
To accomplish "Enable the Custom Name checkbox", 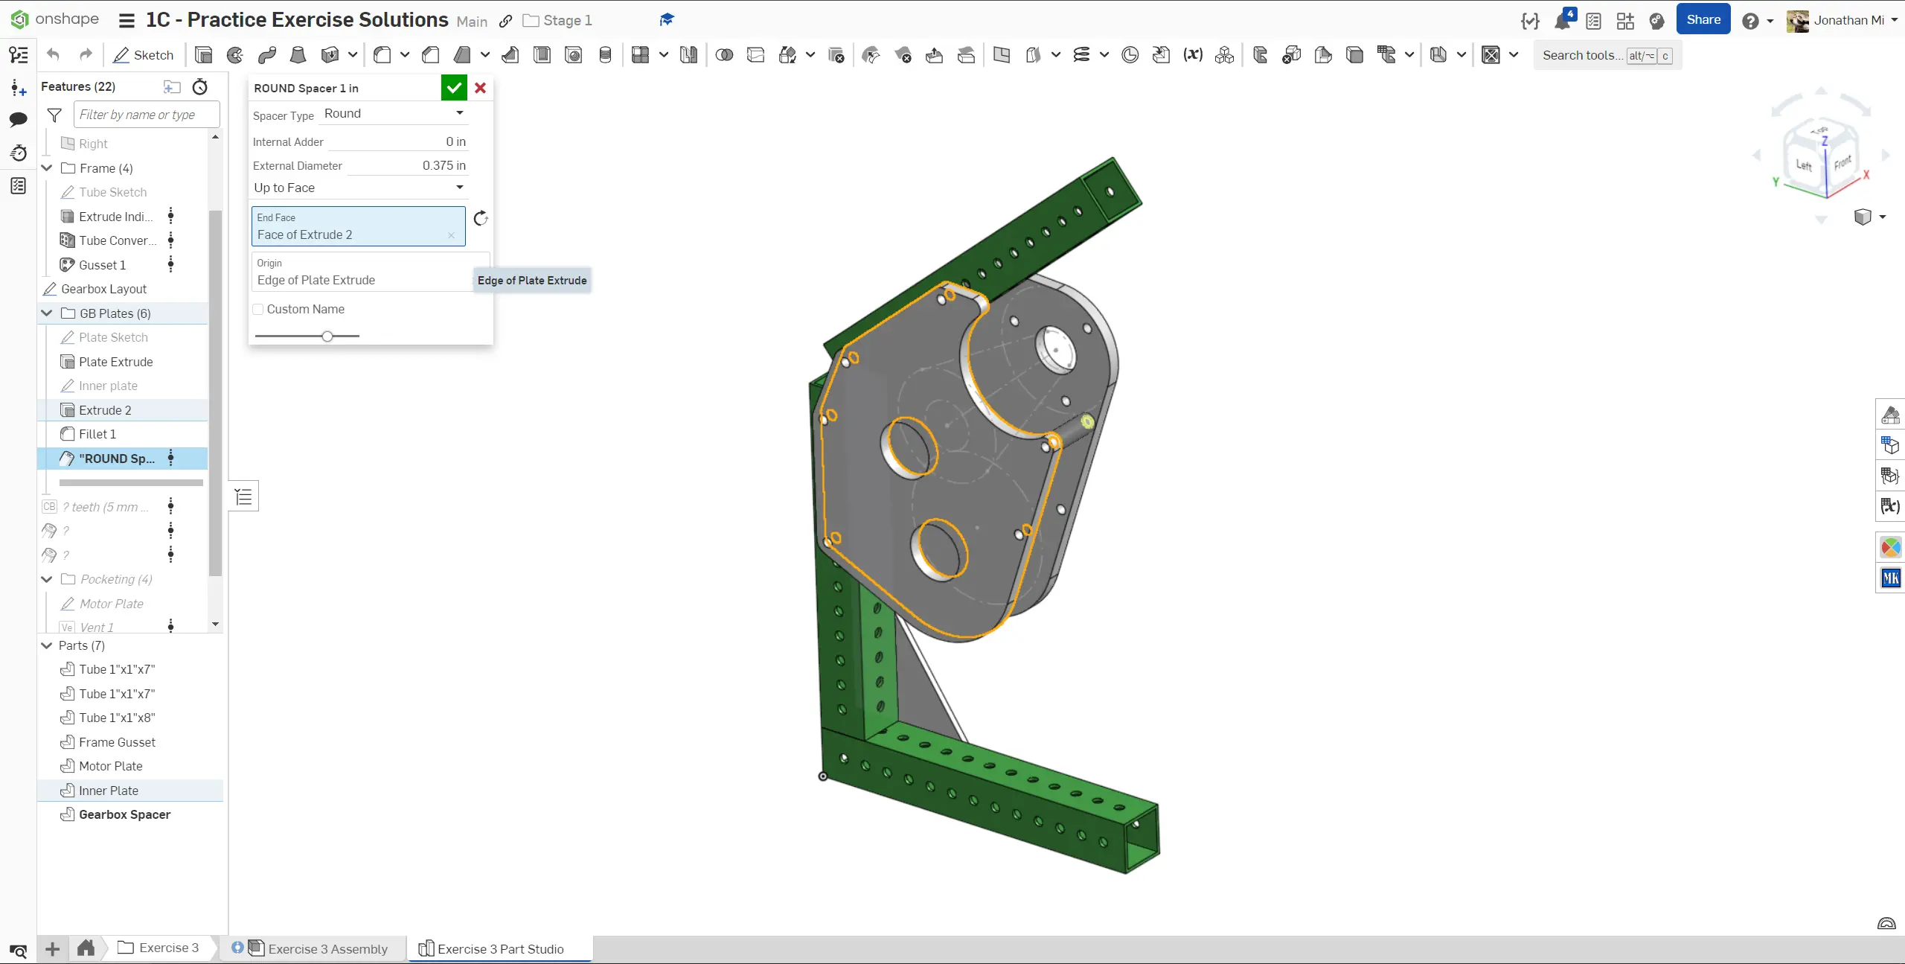I will 258,310.
